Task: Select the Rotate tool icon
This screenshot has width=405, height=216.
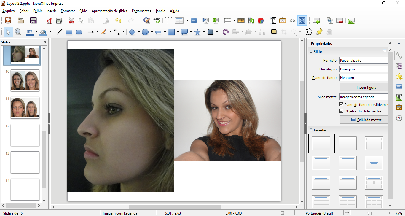Action: [226, 32]
